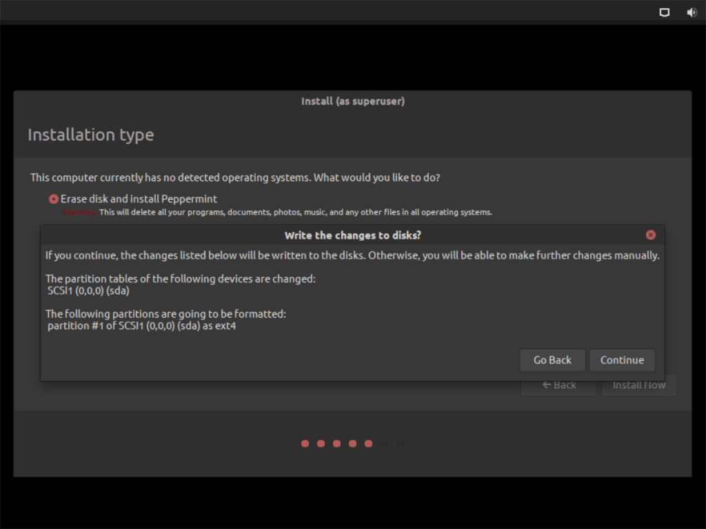Select 'Erase disk and install Peppermint' radio option

point(54,199)
